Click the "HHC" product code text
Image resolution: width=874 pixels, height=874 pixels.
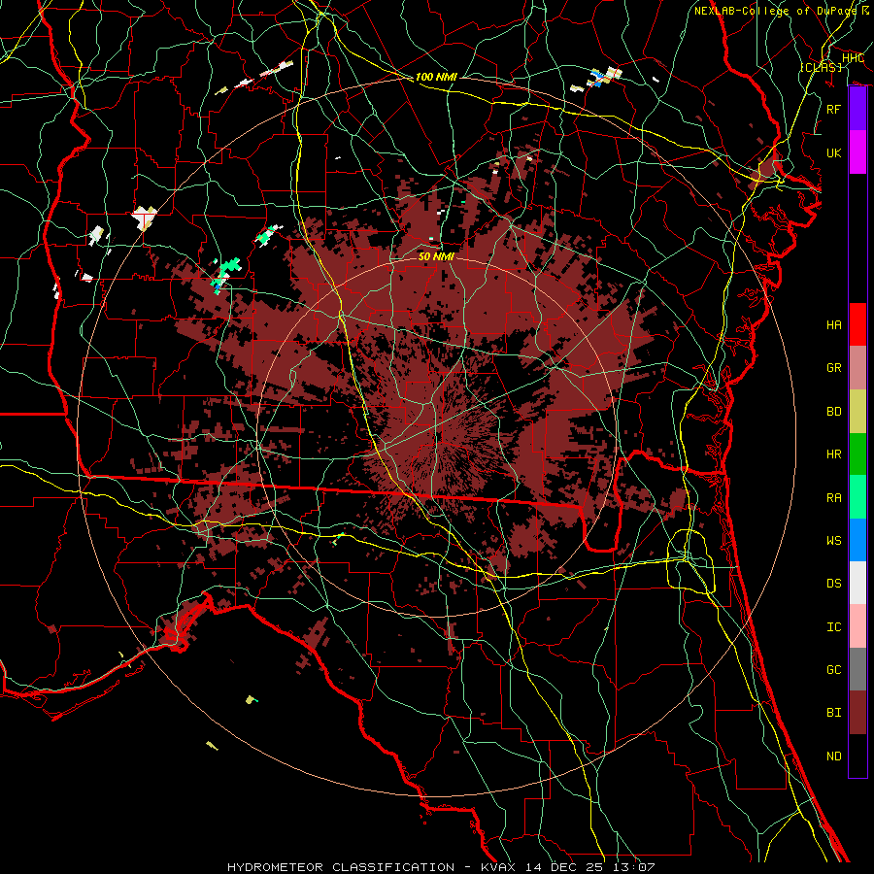[853, 58]
